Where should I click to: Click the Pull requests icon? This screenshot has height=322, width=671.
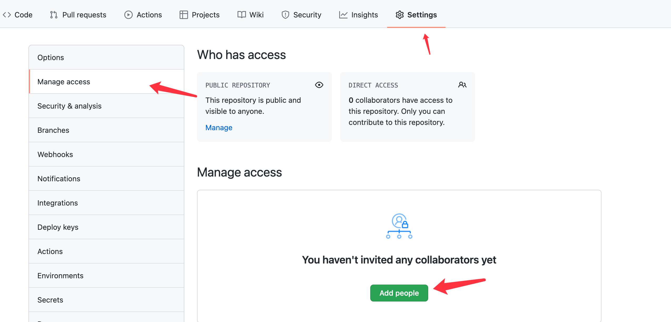click(x=54, y=15)
